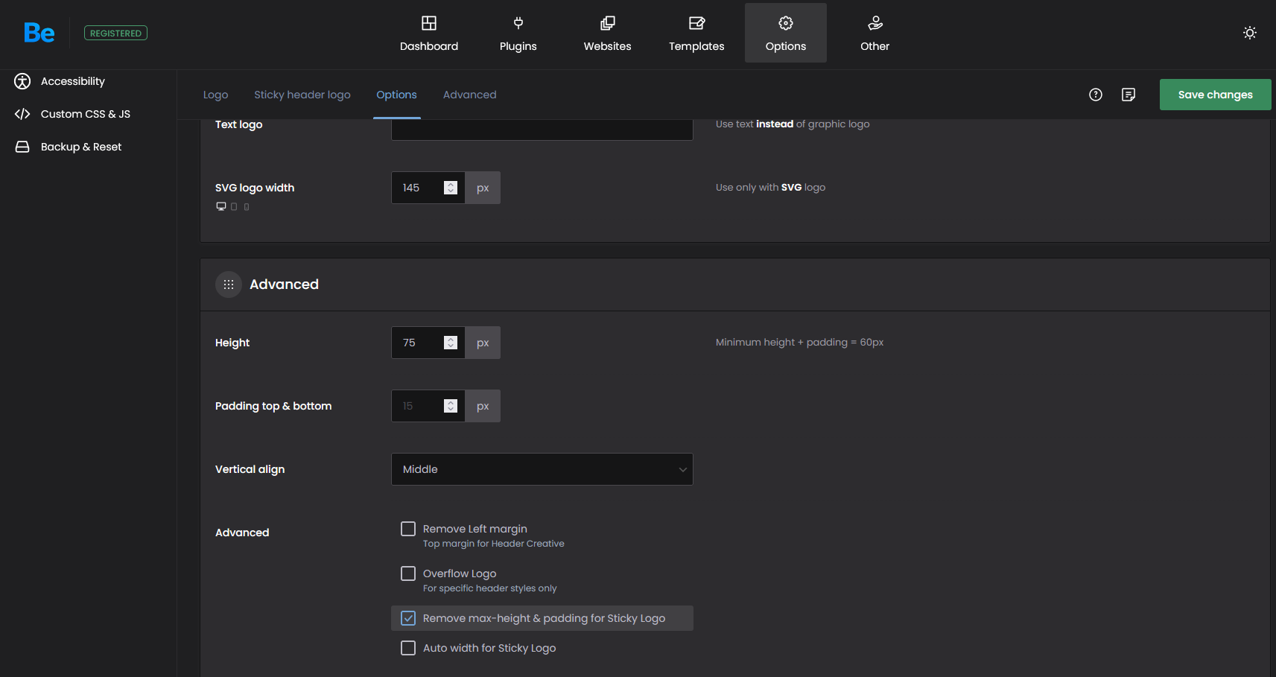This screenshot has height=677, width=1276.
Task: Select the Options top menu item
Action: point(786,33)
